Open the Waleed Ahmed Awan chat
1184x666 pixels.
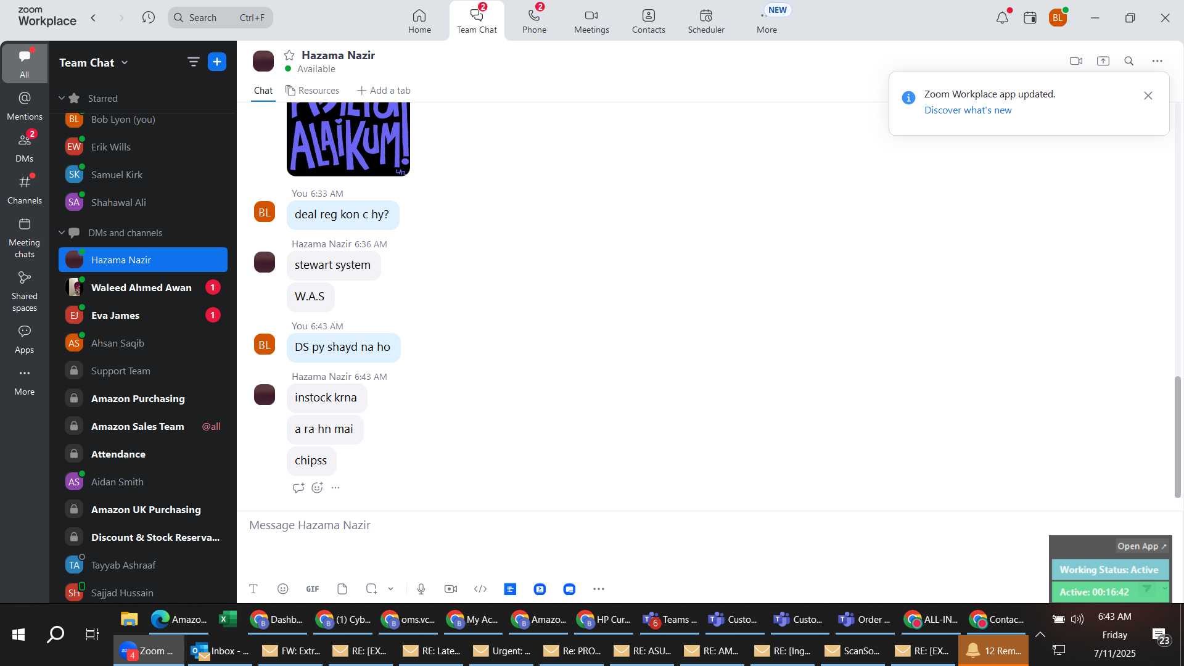pos(143,287)
